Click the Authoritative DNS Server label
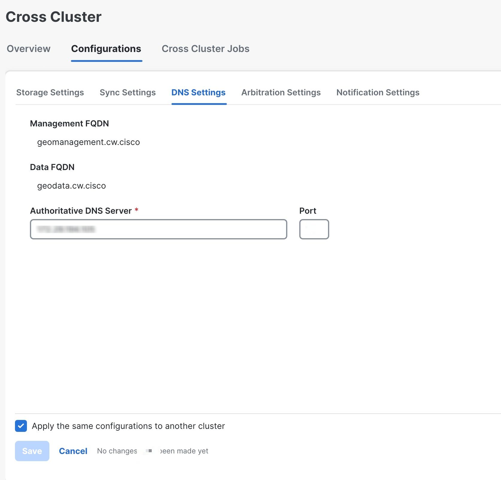Screen dimensions: 501x480 click(81, 211)
